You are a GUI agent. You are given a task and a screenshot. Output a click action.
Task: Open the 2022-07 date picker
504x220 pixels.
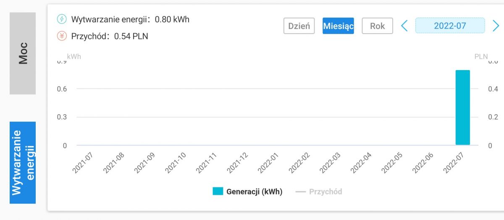coord(450,26)
